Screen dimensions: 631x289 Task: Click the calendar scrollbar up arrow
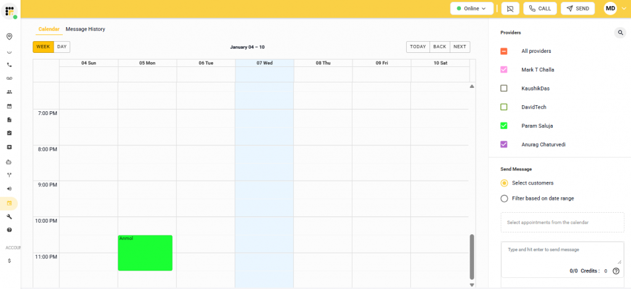click(472, 86)
